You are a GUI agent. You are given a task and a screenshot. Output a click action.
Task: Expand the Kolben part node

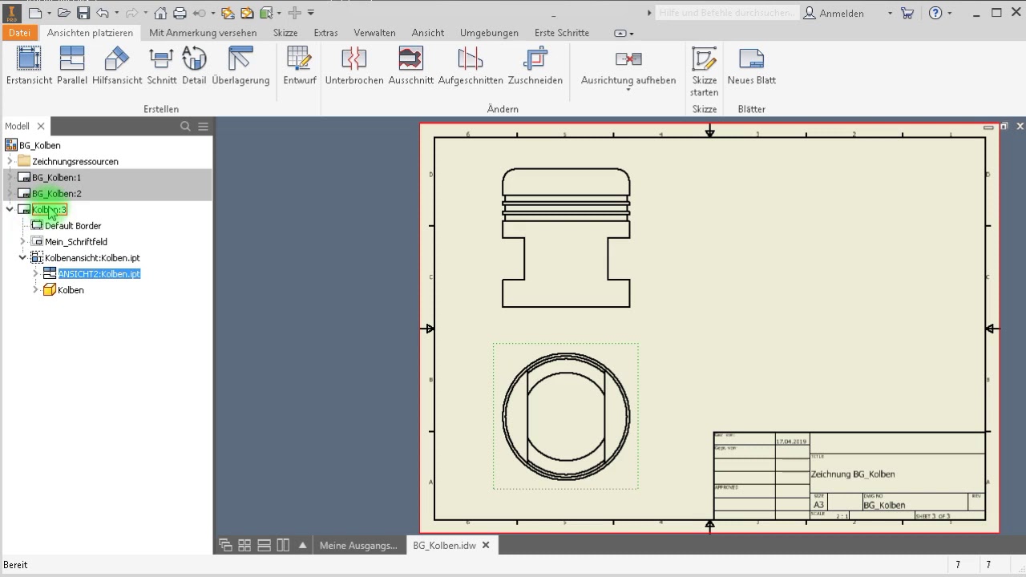coord(35,289)
